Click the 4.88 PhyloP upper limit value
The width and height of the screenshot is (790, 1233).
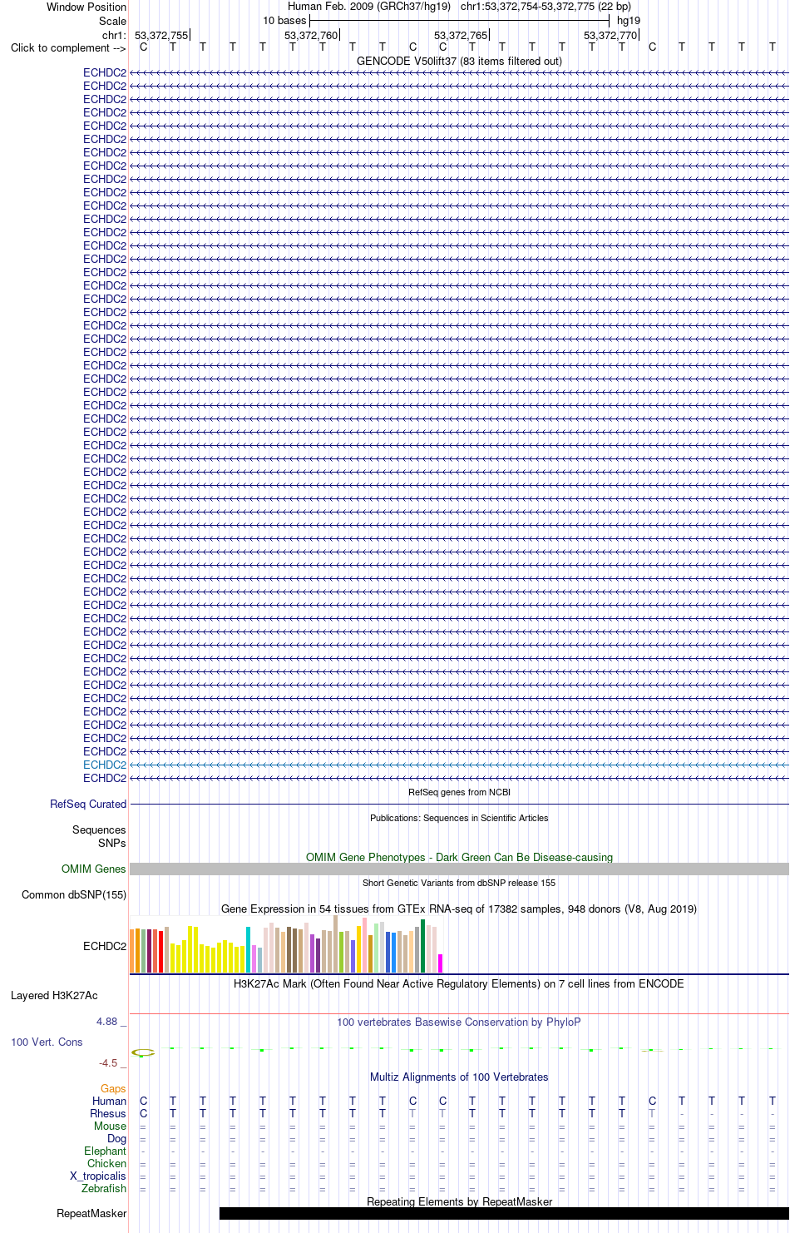(106, 1021)
